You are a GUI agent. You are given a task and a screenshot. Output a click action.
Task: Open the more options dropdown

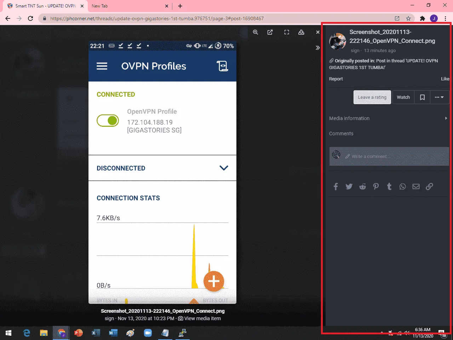click(439, 97)
